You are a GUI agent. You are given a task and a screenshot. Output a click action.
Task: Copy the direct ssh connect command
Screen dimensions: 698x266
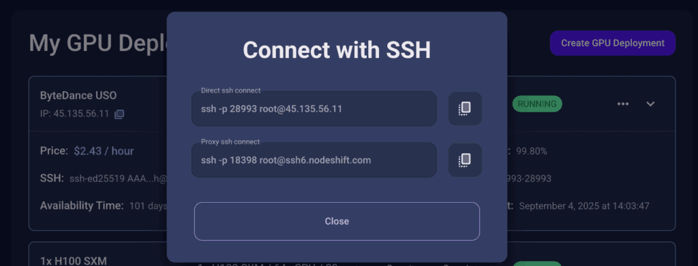[465, 108]
